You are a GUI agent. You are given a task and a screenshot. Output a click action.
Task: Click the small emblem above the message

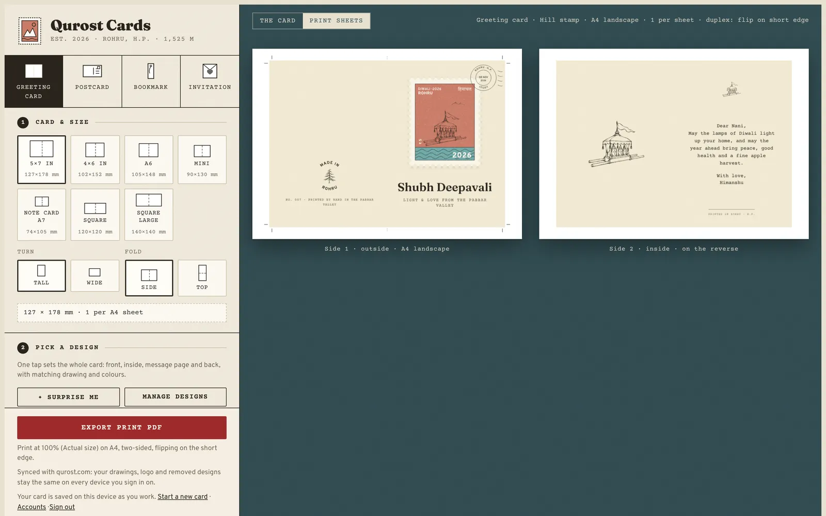coord(732,89)
